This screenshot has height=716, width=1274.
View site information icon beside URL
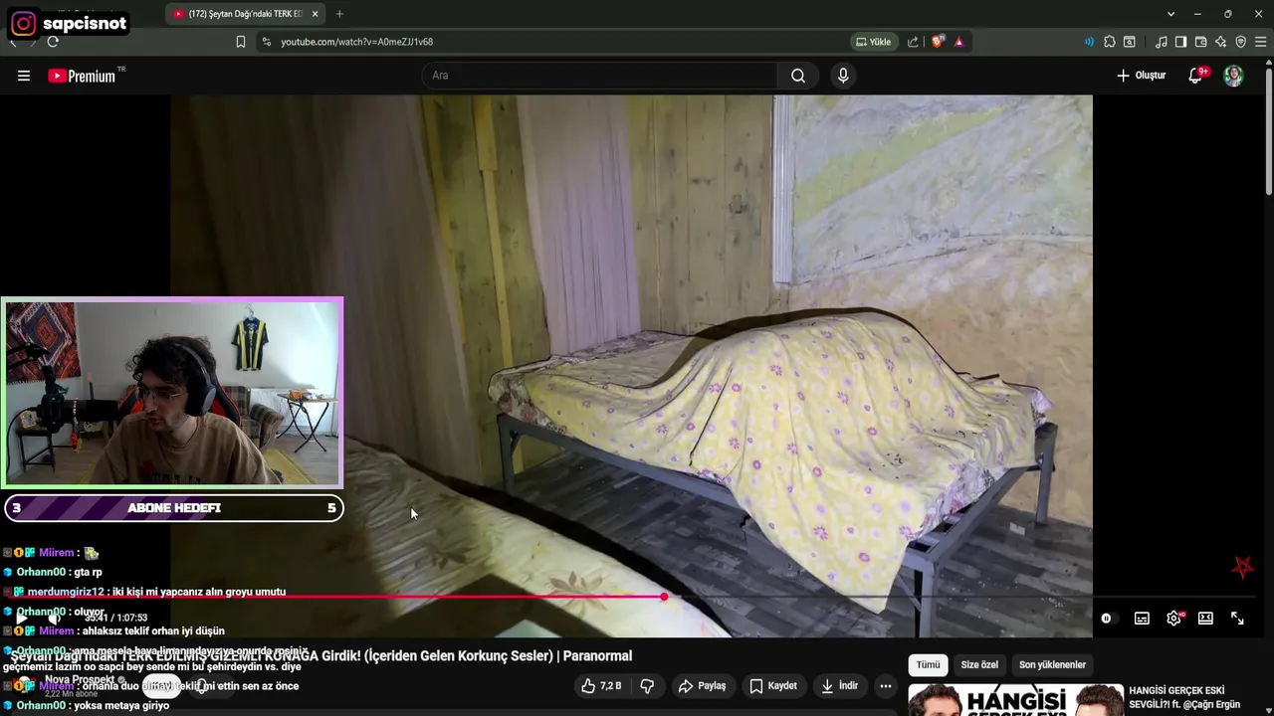266,42
